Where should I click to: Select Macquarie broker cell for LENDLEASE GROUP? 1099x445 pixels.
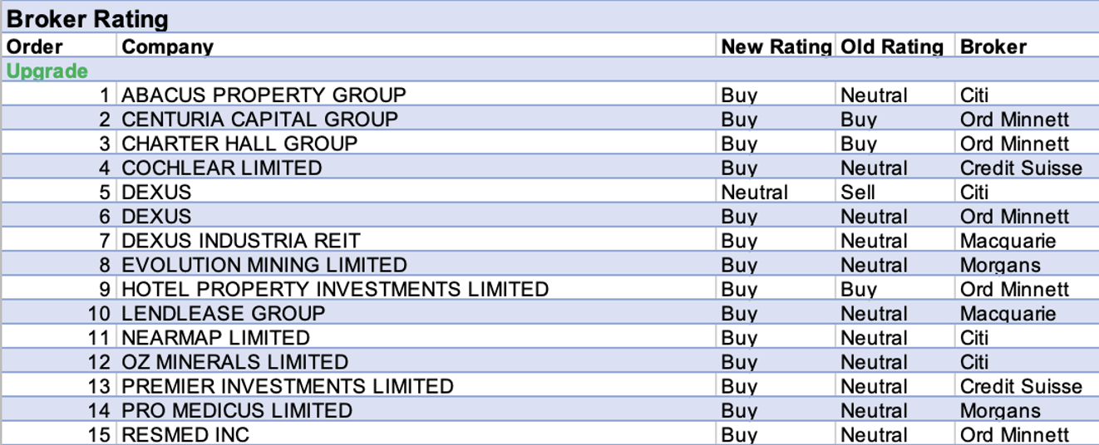coord(1008,314)
